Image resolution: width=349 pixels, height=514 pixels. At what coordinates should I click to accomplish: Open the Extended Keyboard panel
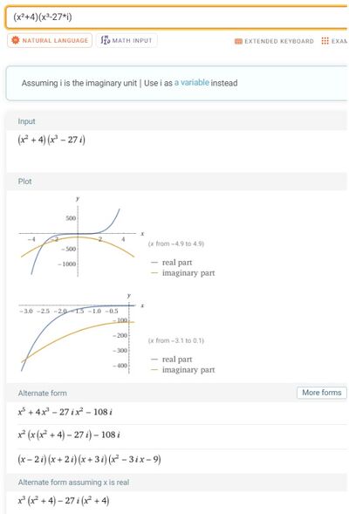[274, 41]
